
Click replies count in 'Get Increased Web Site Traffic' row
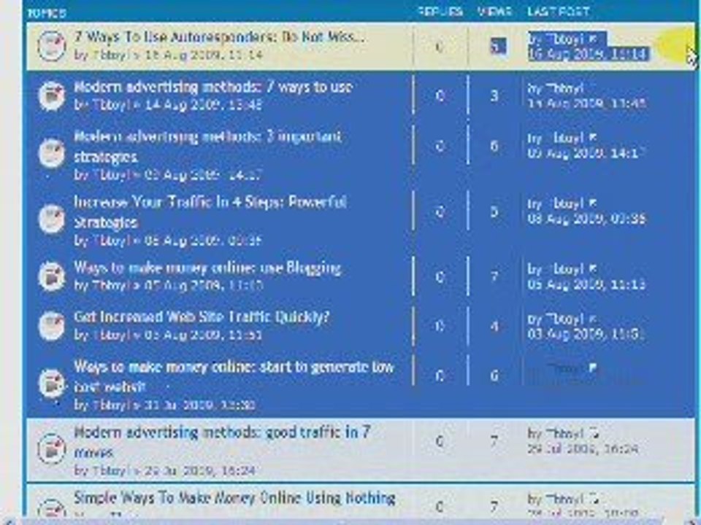[x=440, y=326]
